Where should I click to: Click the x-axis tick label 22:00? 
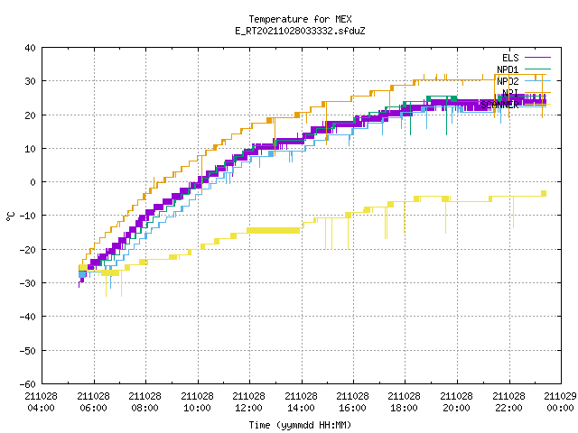[x=509, y=408]
